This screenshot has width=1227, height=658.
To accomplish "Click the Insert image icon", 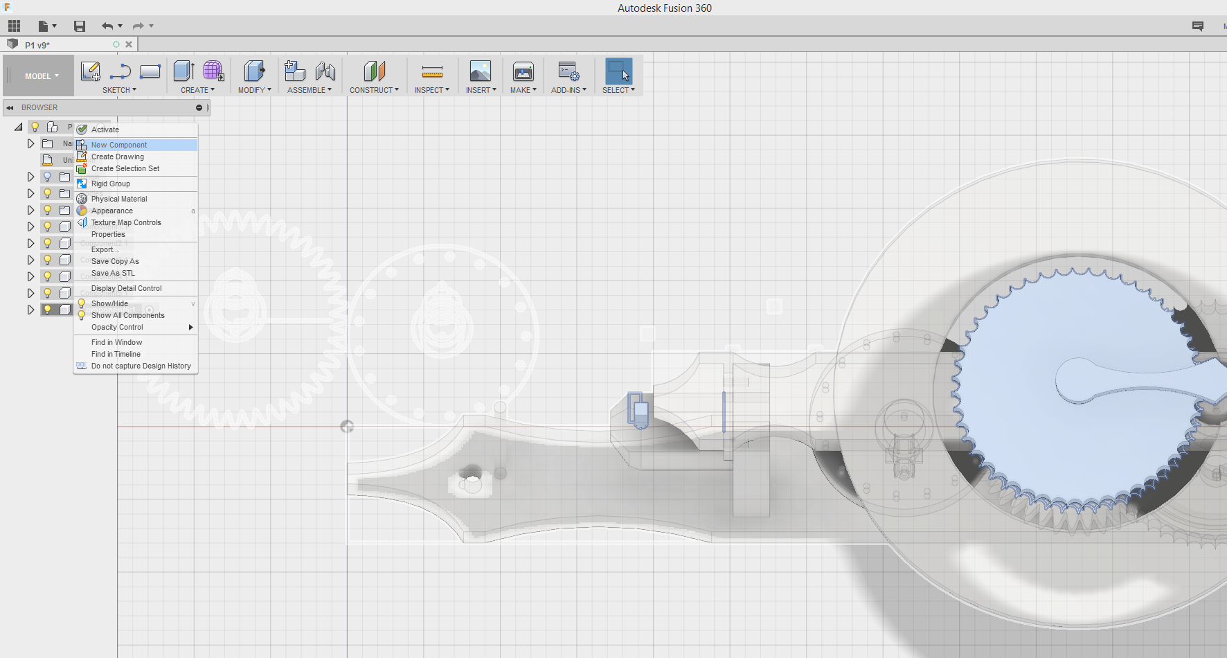I will click(481, 71).
